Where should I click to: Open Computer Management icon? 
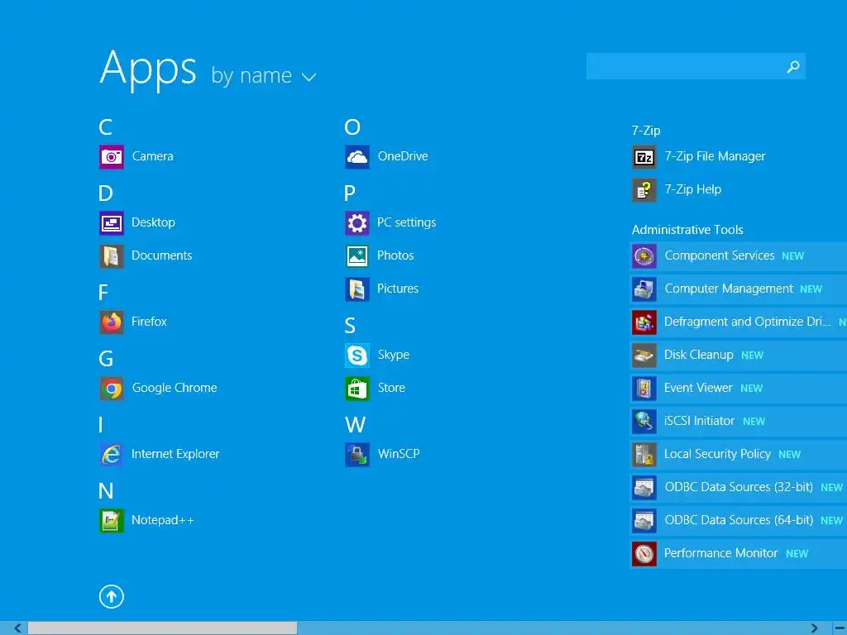(644, 289)
